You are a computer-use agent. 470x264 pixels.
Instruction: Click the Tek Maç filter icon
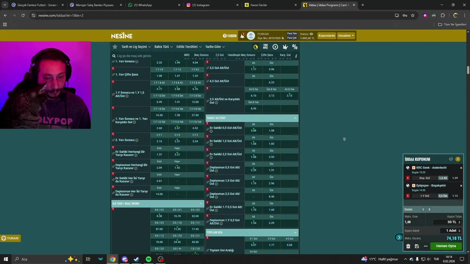(265, 47)
